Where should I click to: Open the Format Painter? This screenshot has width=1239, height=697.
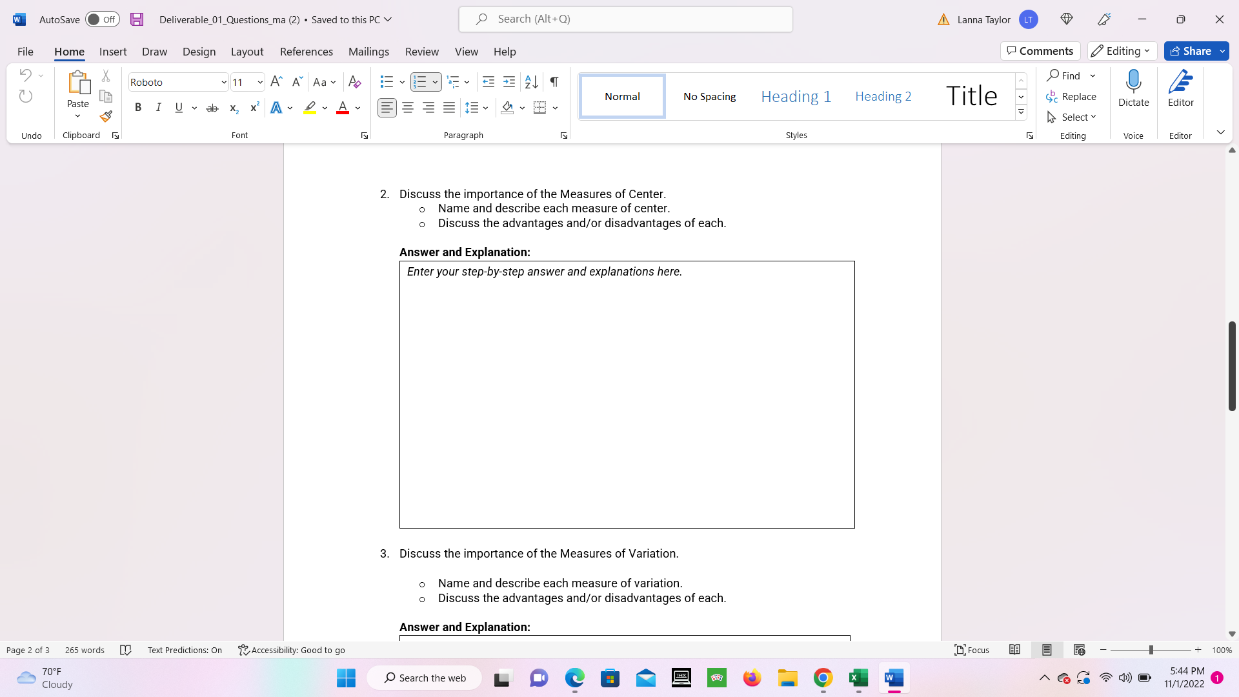[106, 117]
